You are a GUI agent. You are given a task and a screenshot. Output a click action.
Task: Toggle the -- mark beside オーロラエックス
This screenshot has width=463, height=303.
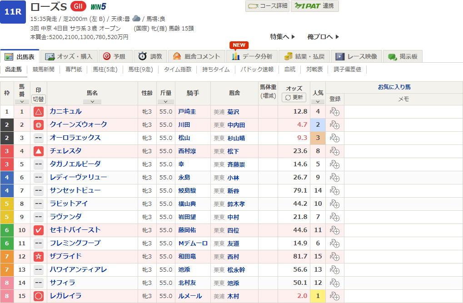(x=38, y=138)
